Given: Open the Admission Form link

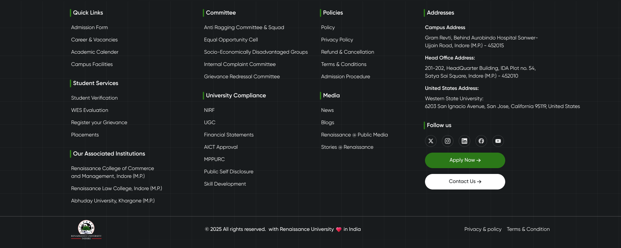Looking at the screenshot, I should pyautogui.click(x=89, y=27).
